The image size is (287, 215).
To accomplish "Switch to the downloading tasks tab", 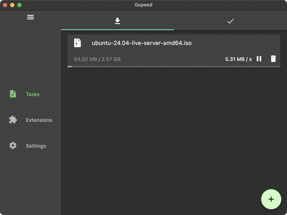I will click(x=117, y=21).
